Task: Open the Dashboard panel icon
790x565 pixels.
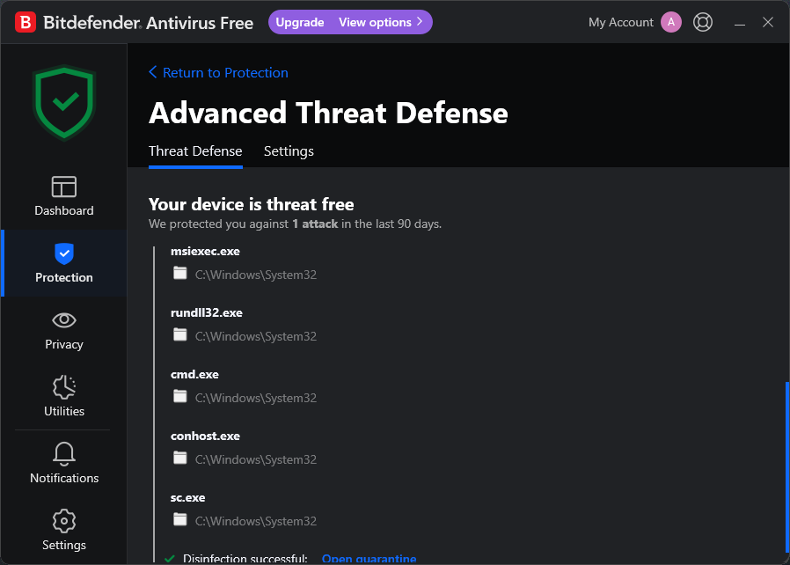Action: 64,187
